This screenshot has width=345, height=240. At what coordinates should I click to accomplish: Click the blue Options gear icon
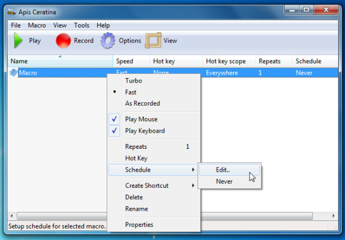tap(108, 41)
